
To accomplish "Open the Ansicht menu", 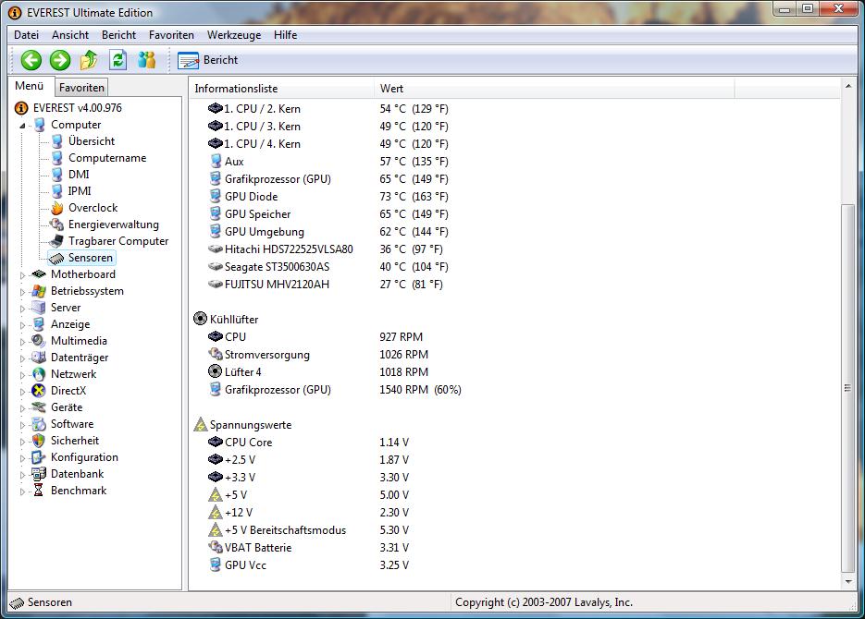I will 70,35.
